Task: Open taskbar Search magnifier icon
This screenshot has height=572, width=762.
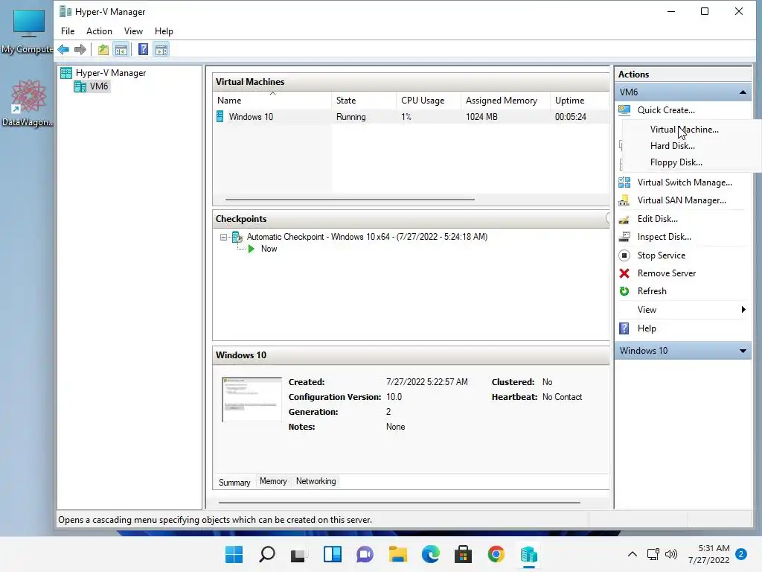Action: pyautogui.click(x=267, y=554)
